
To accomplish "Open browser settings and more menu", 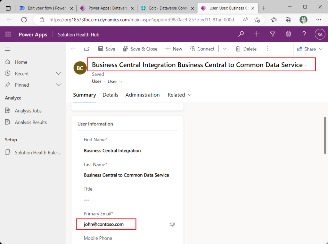I will (319, 20).
